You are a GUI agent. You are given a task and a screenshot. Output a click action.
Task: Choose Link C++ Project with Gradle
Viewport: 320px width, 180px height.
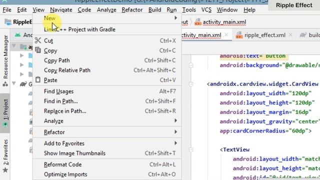point(107,29)
